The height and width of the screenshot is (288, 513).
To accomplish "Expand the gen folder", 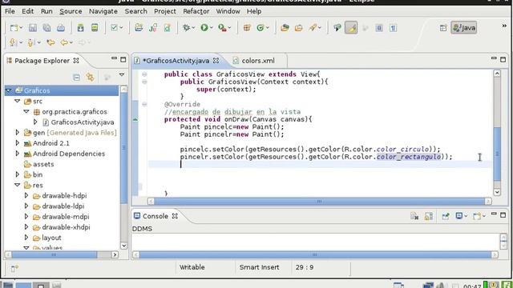I will point(18,132).
